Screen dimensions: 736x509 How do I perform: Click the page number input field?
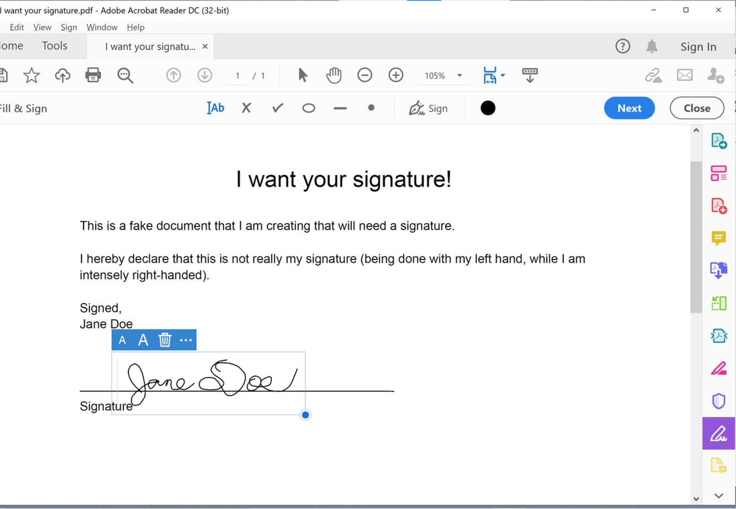pyautogui.click(x=238, y=75)
